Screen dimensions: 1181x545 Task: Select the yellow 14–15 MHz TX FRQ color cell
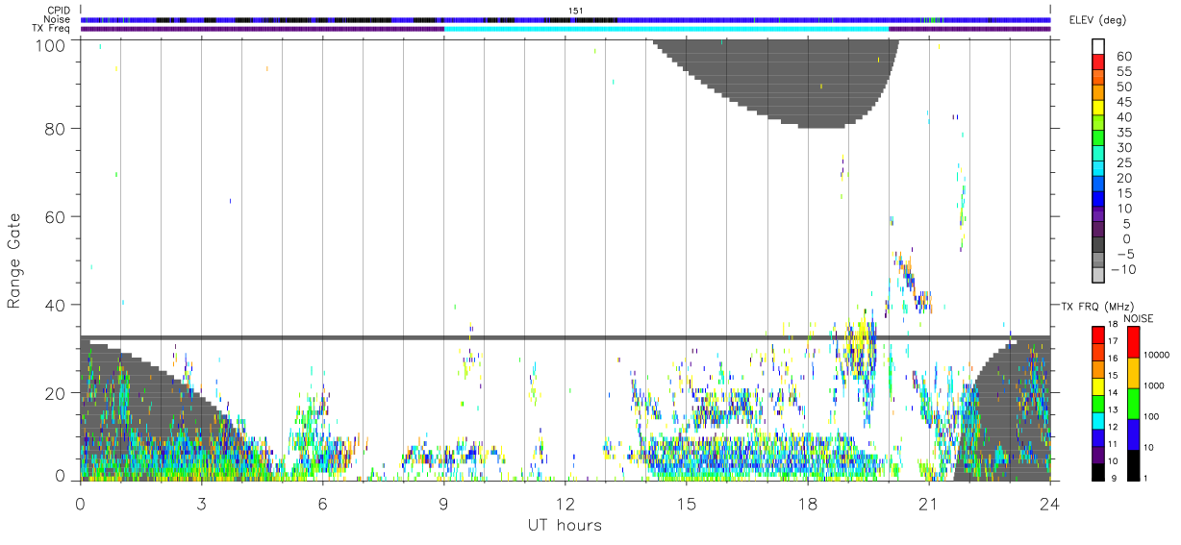pos(1098,385)
